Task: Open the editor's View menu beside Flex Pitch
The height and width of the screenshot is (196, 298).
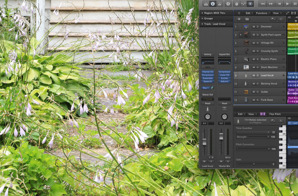Action: coord(252,114)
